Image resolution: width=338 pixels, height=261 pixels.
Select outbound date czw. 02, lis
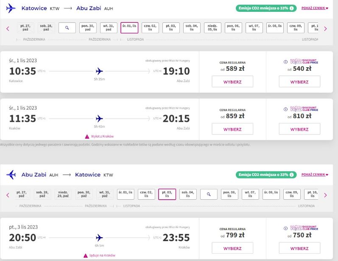pos(150,28)
